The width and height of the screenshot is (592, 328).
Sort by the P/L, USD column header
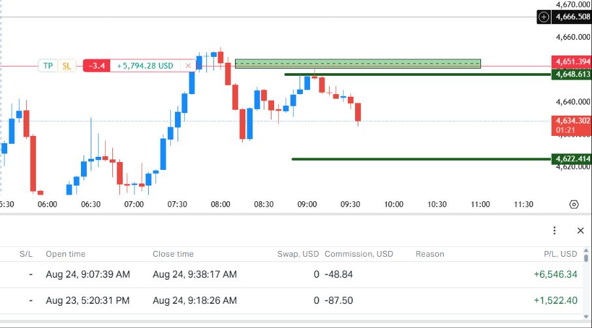click(x=560, y=254)
